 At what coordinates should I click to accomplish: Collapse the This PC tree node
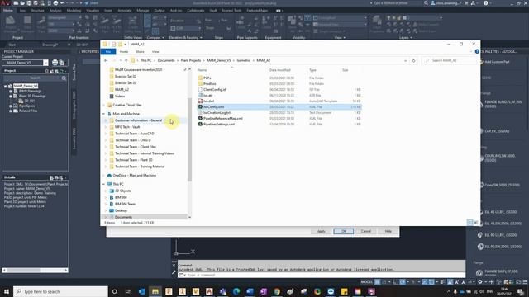pos(103,184)
